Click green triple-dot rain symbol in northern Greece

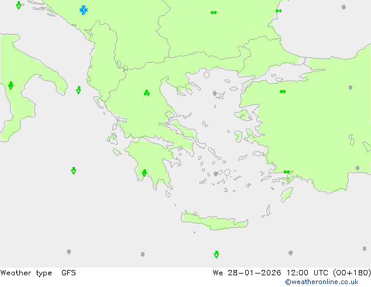coord(147,93)
